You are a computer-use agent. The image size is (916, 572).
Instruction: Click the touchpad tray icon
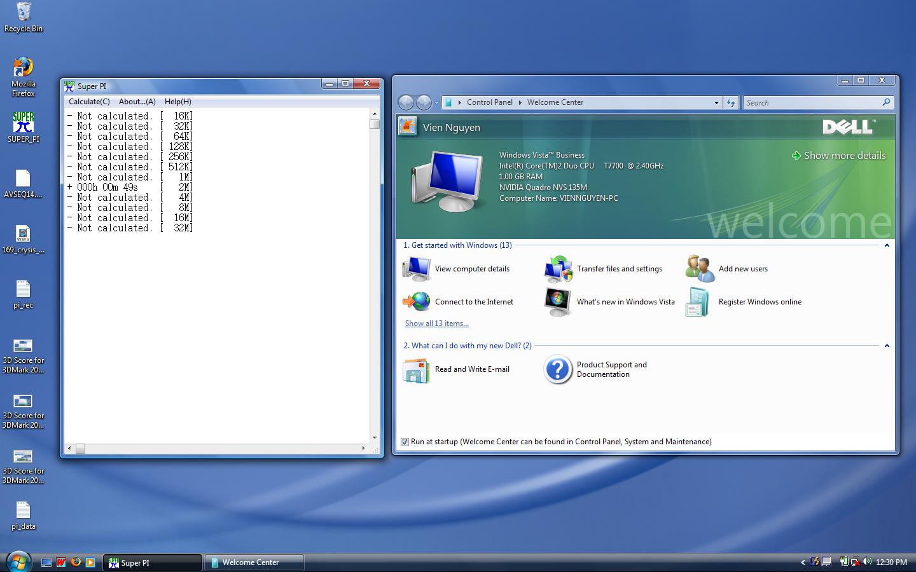[x=826, y=562]
